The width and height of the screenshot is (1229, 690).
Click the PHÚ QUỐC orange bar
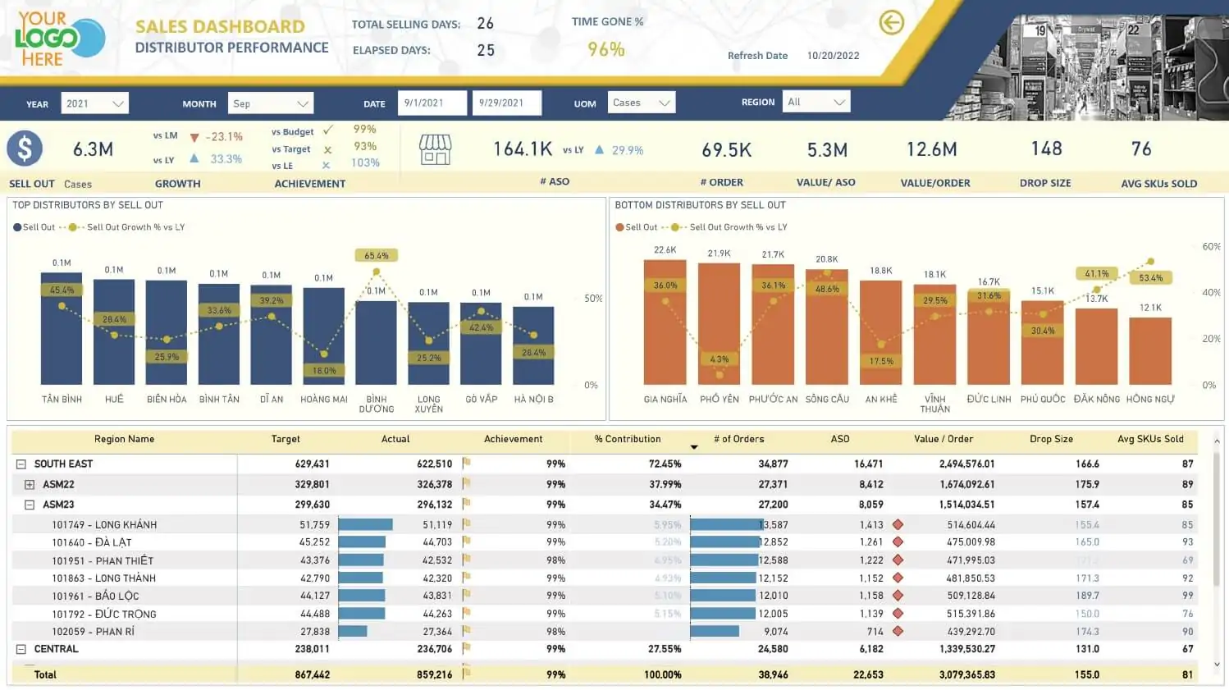(x=1043, y=342)
